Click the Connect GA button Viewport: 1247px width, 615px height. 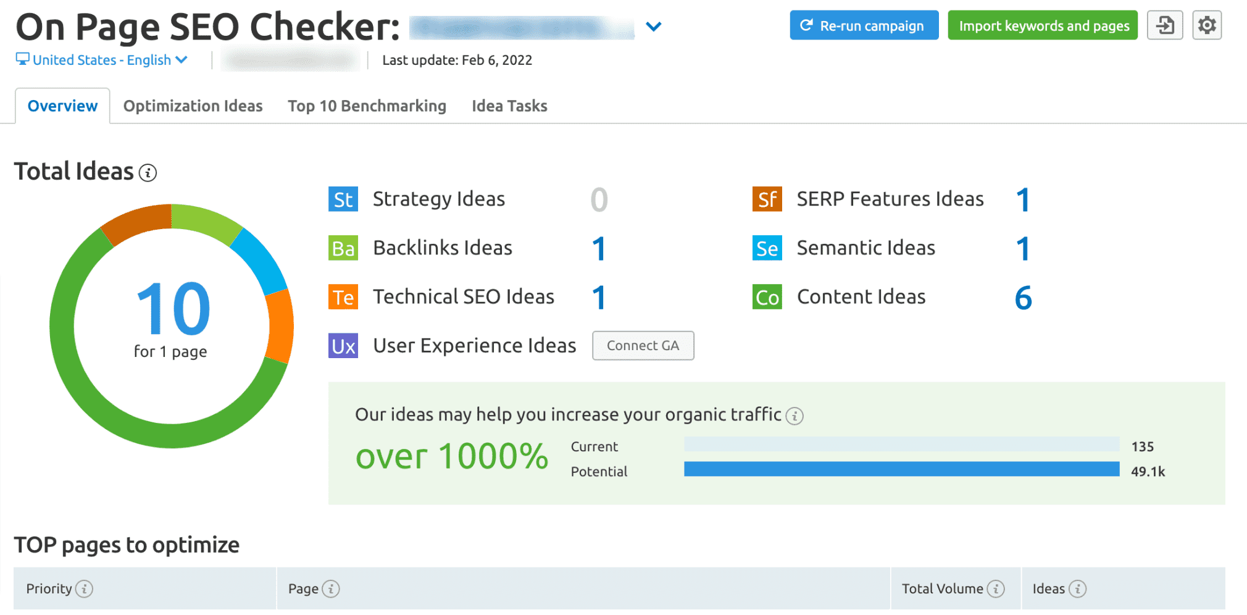click(x=643, y=346)
